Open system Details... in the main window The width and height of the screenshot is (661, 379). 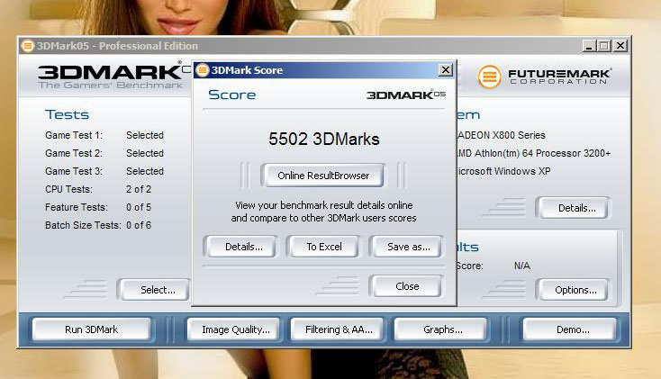click(x=574, y=208)
